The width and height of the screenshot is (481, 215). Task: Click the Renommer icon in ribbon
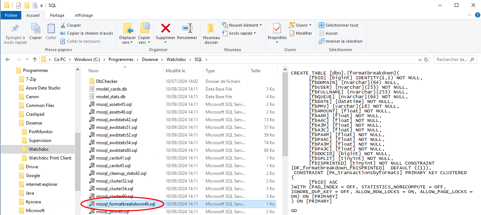[x=187, y=28]
